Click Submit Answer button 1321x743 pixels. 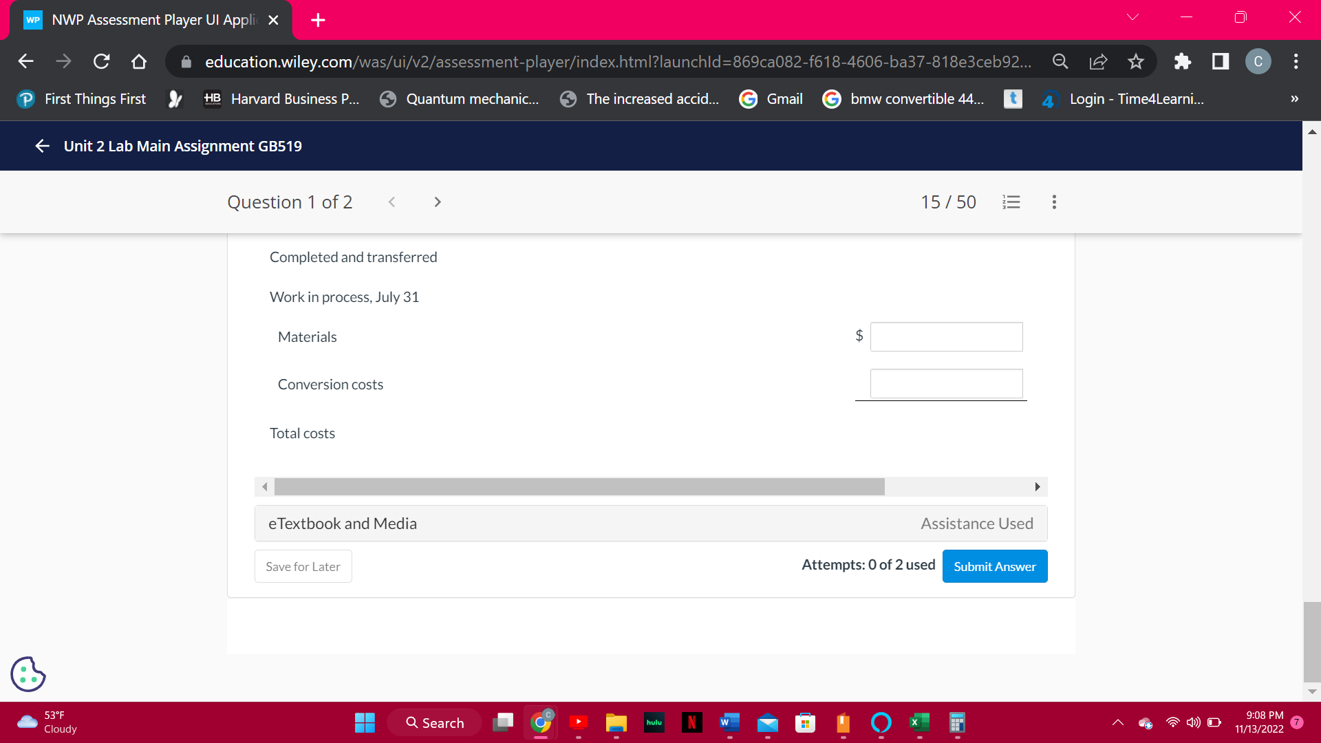tap(994, 566)
